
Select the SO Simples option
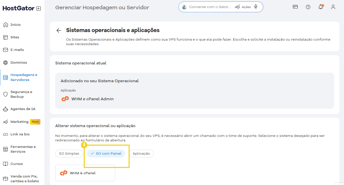(x=69, y=153)
